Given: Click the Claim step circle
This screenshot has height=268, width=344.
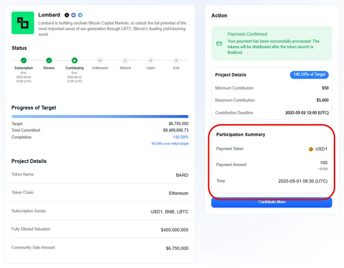Looking at the screenshot, I should tap(151, 60).
